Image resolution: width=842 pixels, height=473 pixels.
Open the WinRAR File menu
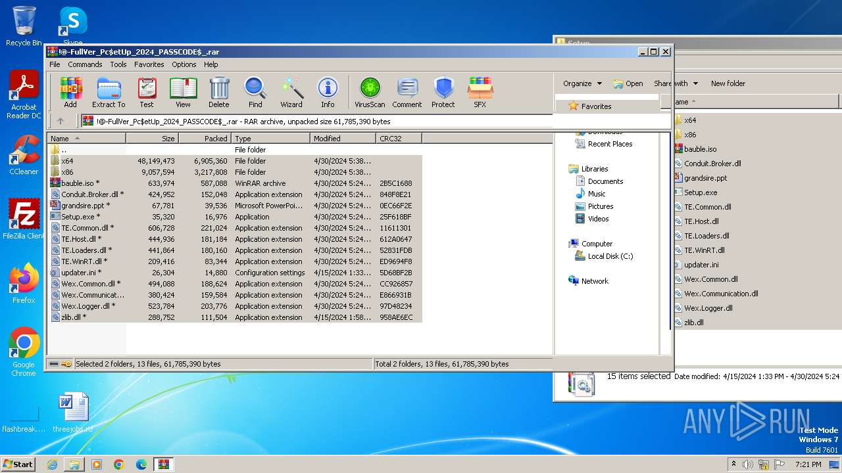[55, 64]
